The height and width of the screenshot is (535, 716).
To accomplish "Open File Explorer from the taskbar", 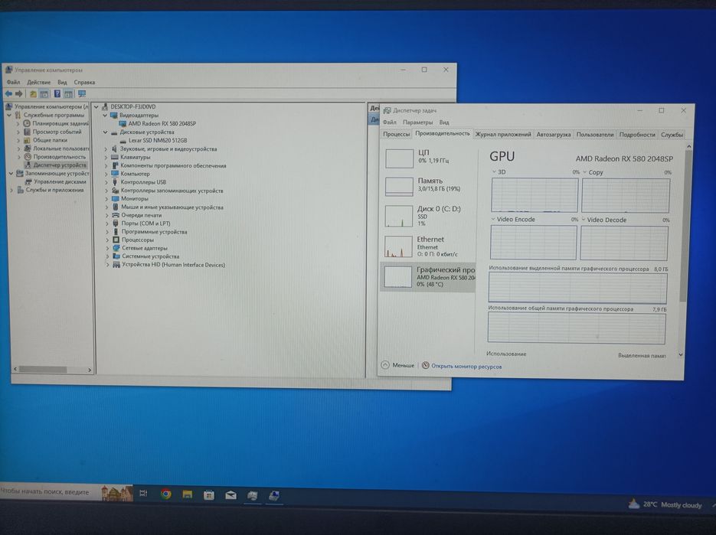I will pyautogui.click(x=187, y=494).
